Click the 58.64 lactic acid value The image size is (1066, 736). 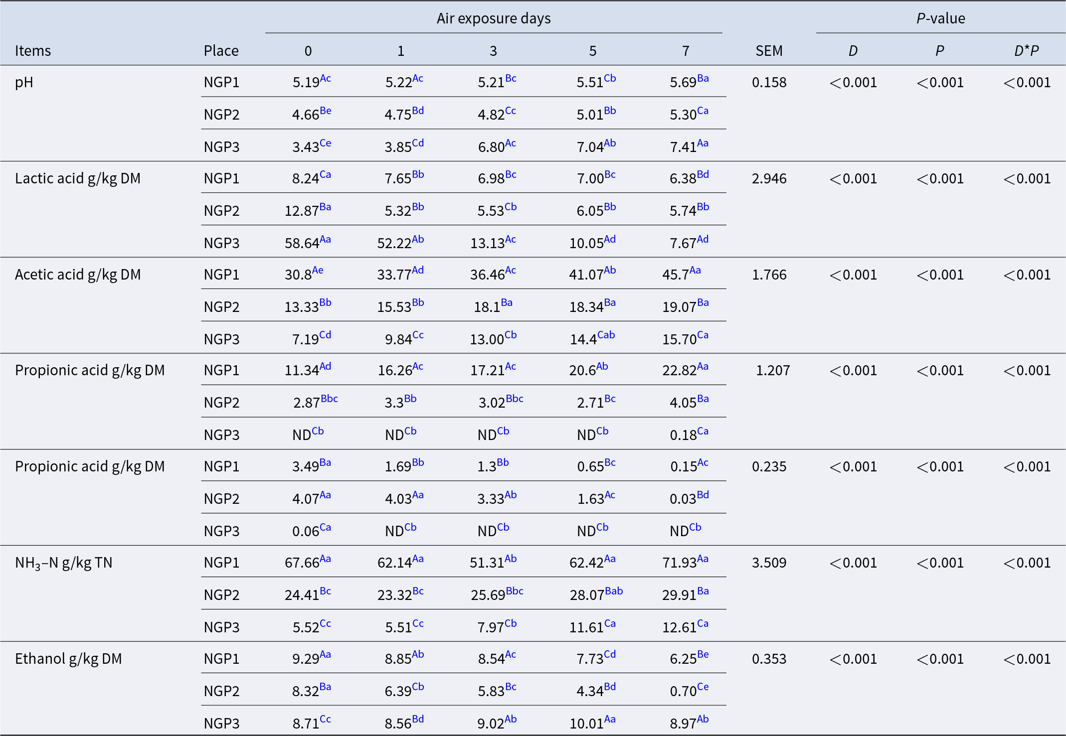click(302, 243)
